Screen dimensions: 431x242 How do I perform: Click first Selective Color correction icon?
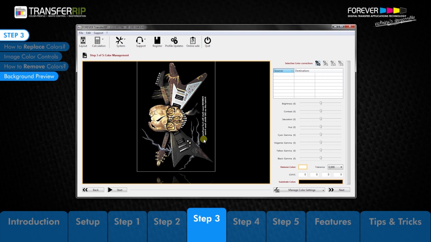[x=318, y=63]
